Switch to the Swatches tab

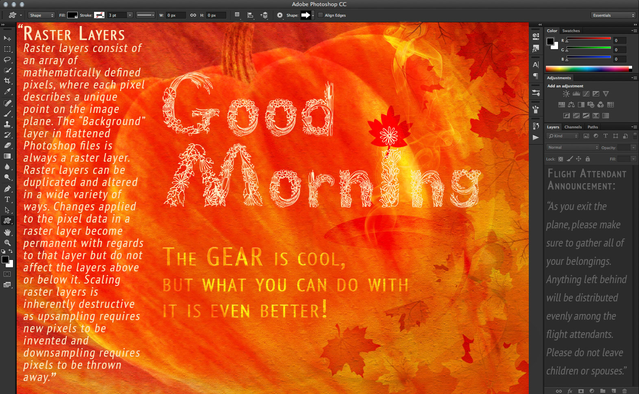(571, 31)
